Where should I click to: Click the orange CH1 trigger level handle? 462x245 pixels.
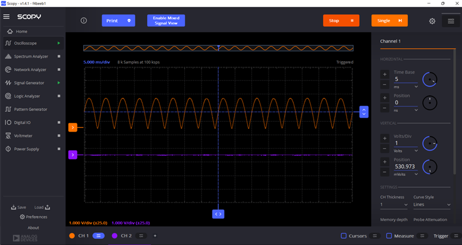pos(73,127)
